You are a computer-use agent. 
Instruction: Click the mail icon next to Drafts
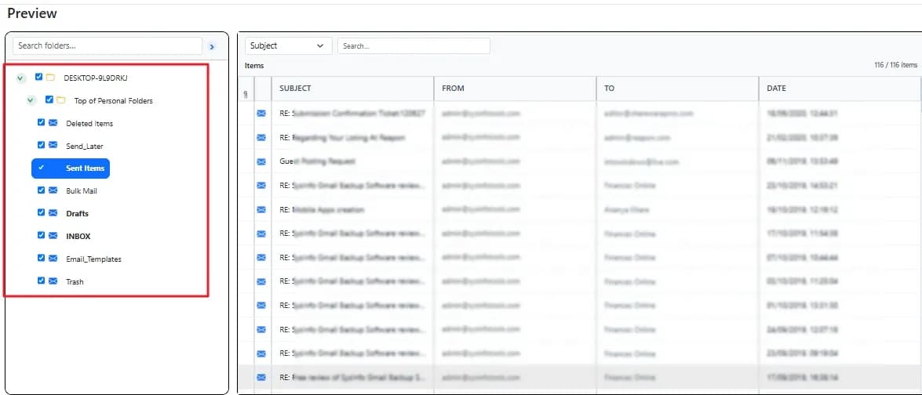53,213
